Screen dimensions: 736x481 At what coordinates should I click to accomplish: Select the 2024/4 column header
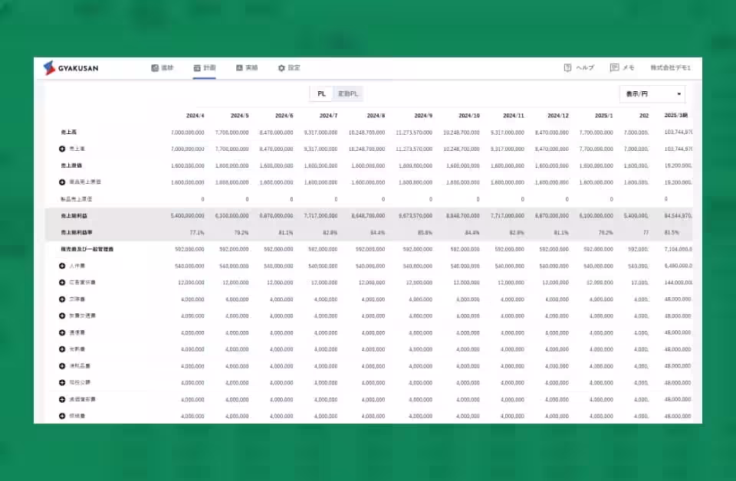[195, 116]
